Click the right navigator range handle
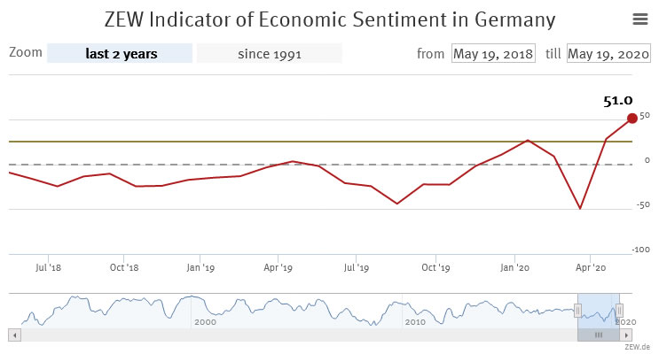The height and width of the screenshot is (354, 659). [x=619, y=309]
